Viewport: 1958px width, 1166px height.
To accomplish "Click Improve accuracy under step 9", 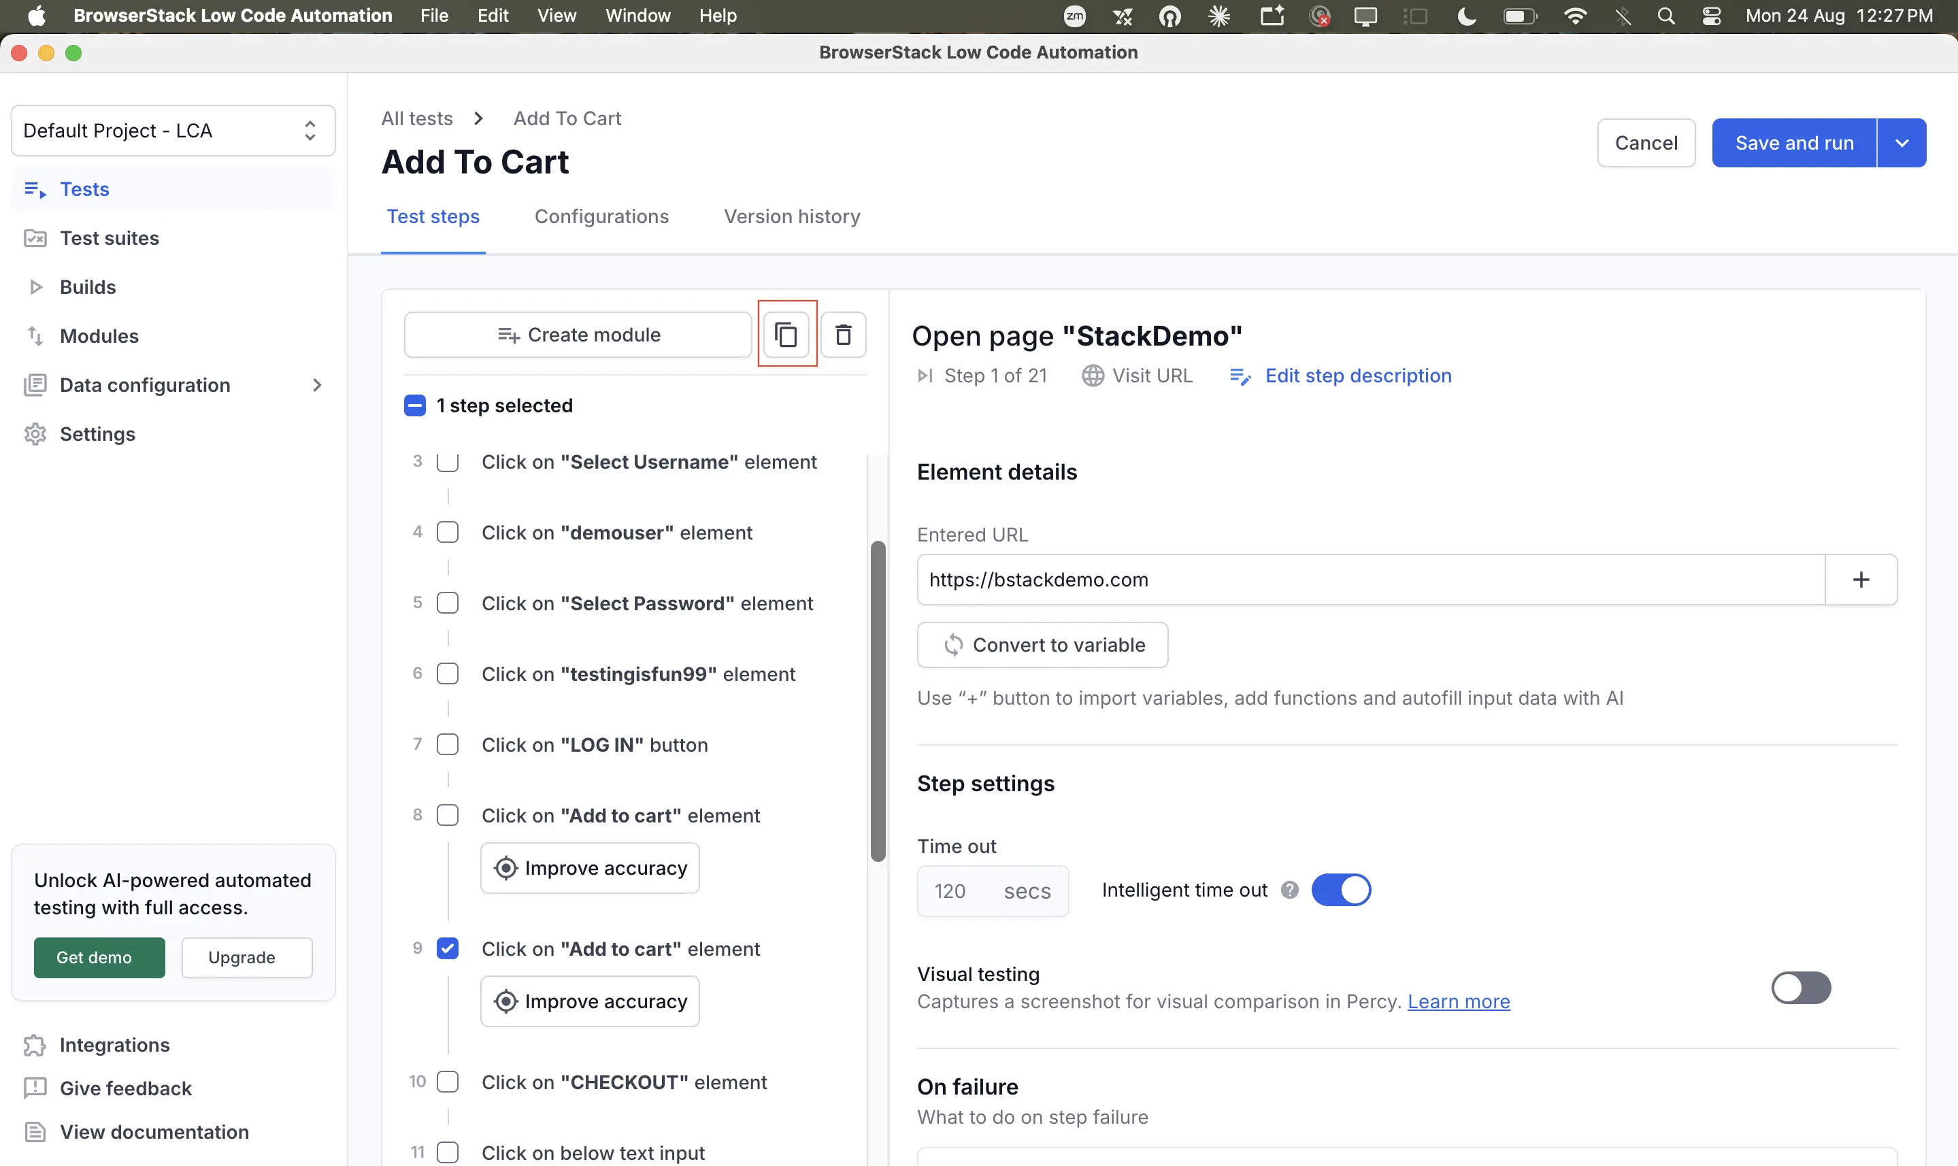I will (590, 1001).
